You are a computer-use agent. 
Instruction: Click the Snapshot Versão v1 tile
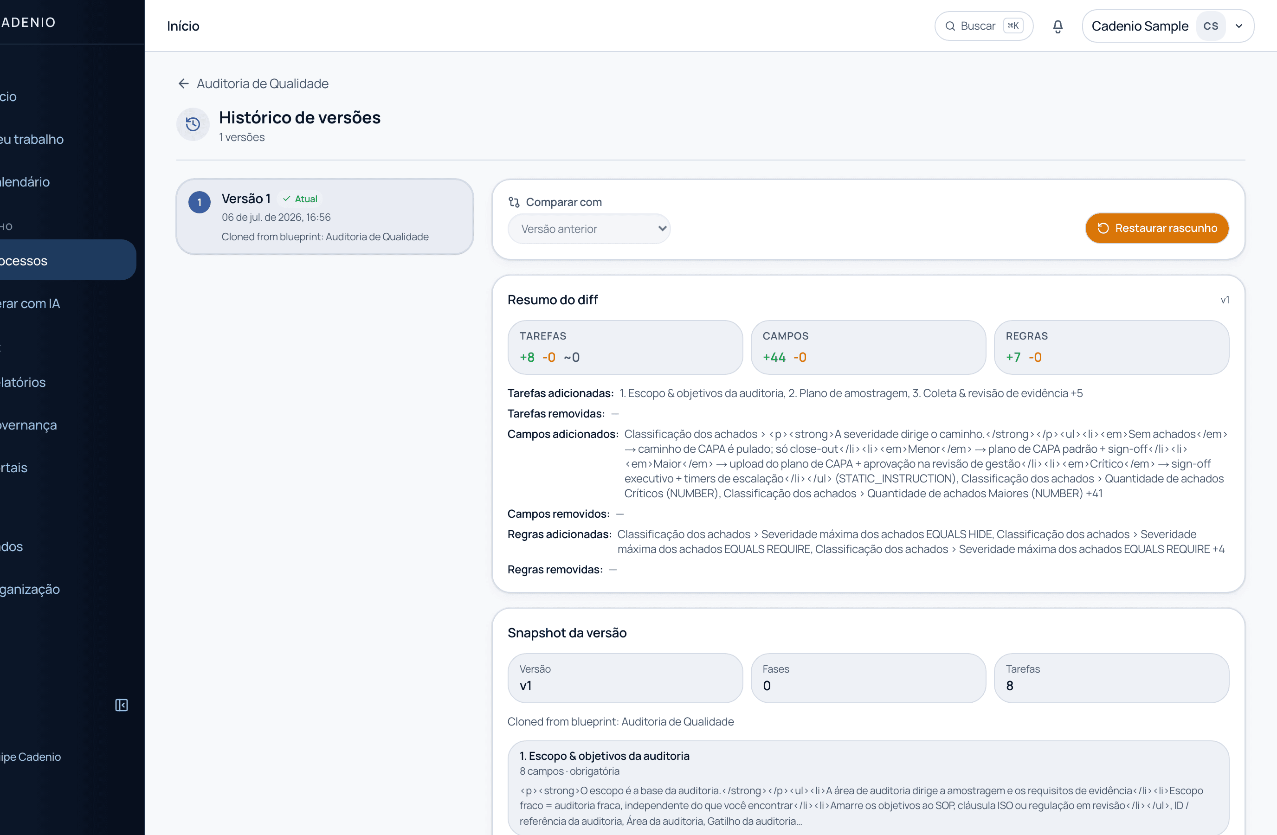click(x=625, y=678)
